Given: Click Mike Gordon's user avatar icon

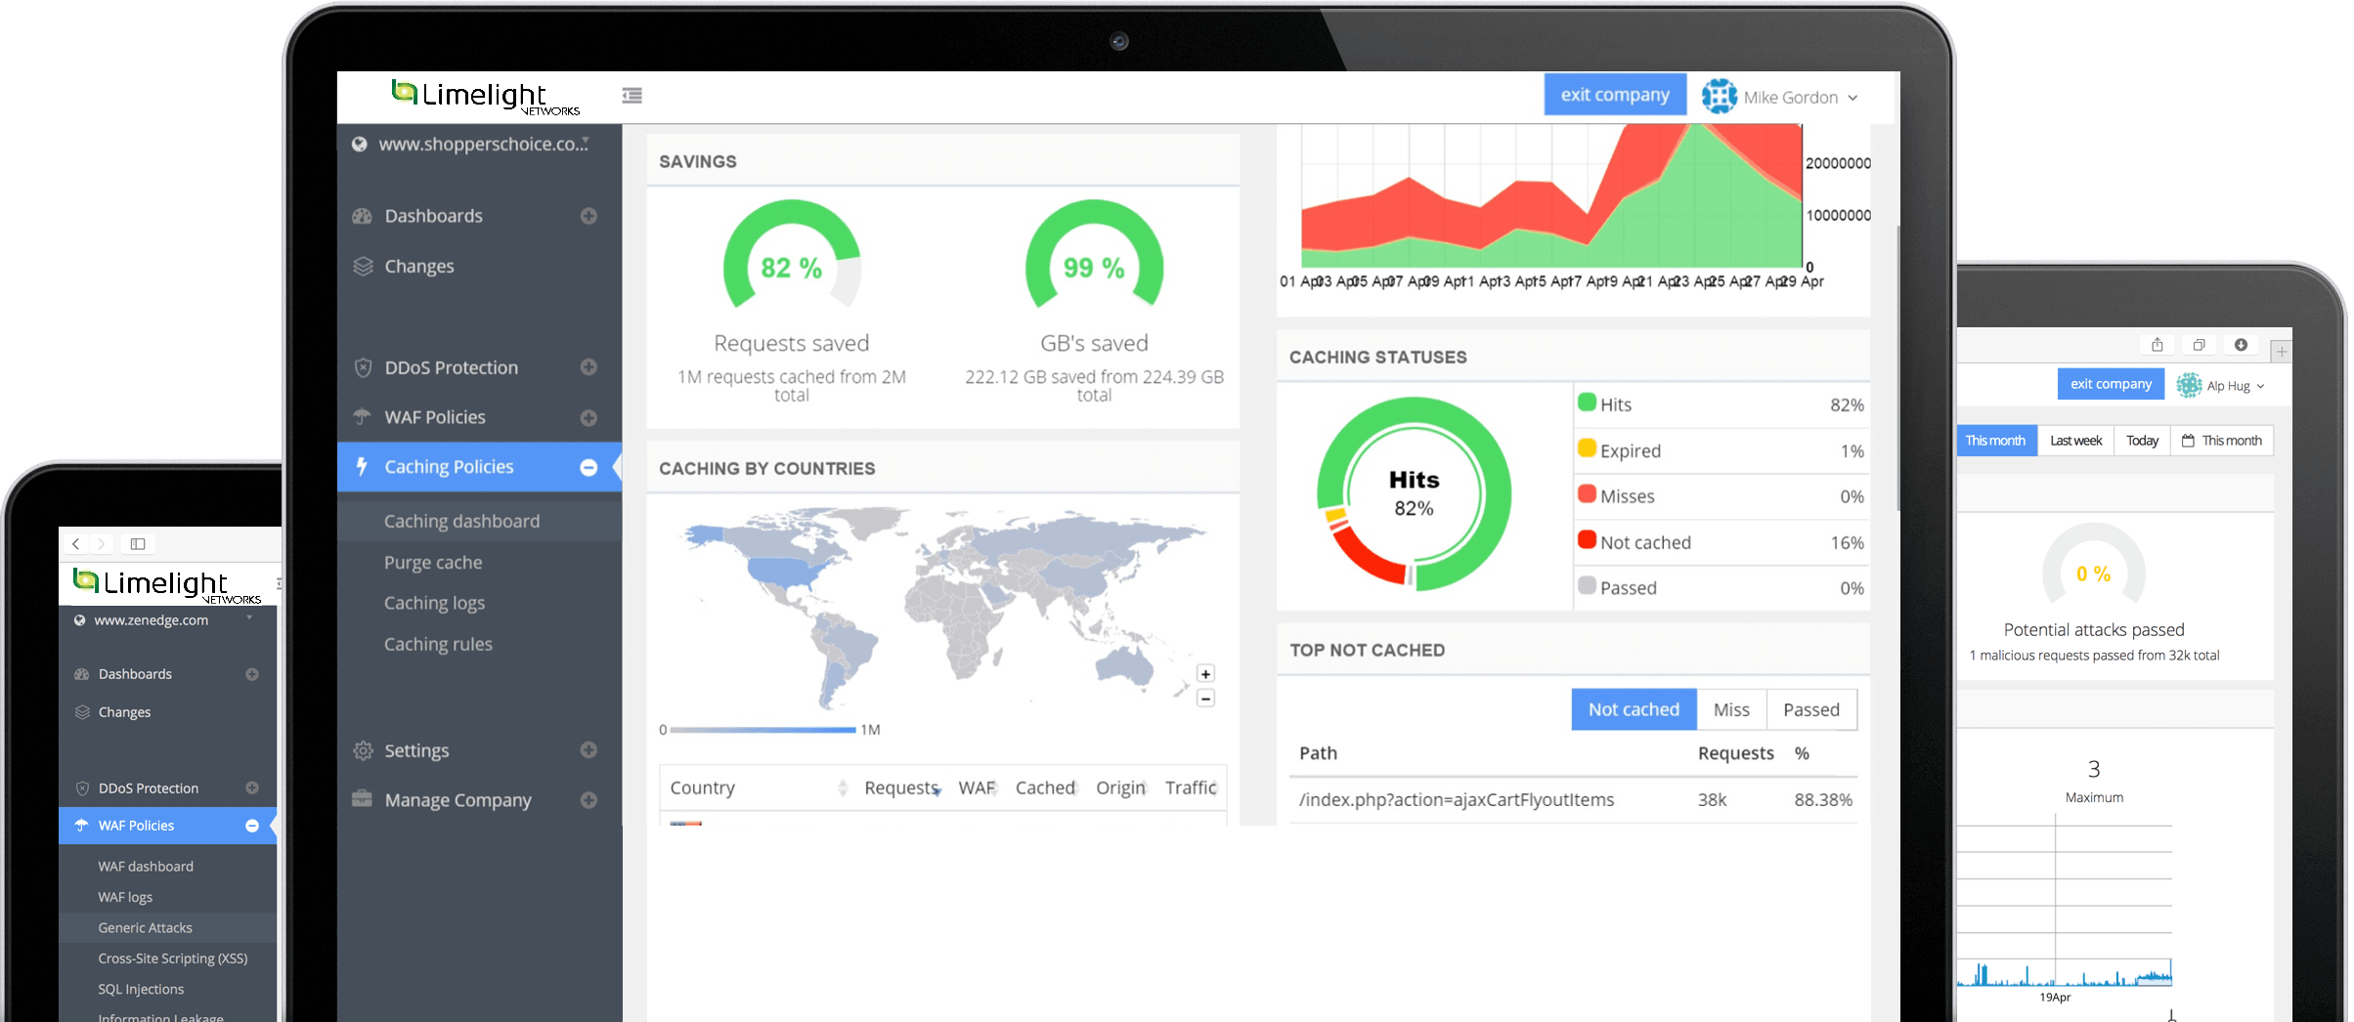Looking at the screenshot, I should (x=1719, y=97).
